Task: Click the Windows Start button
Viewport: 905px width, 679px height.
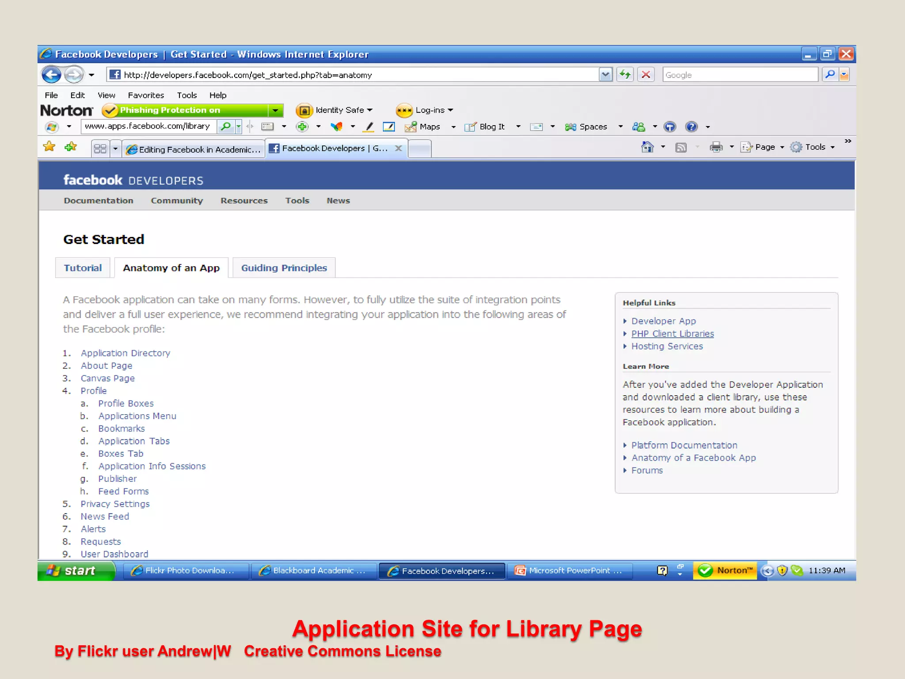Action: 76,571
